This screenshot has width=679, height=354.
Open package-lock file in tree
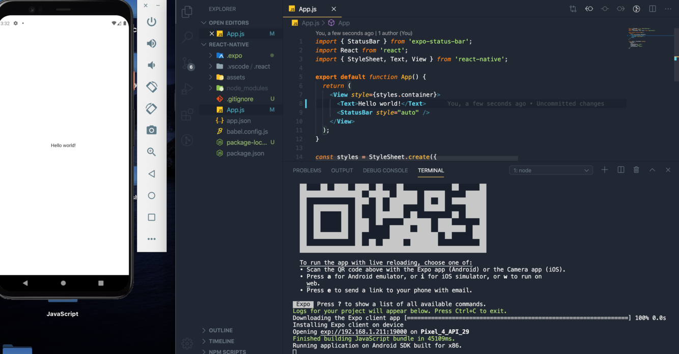pos(247,142)
